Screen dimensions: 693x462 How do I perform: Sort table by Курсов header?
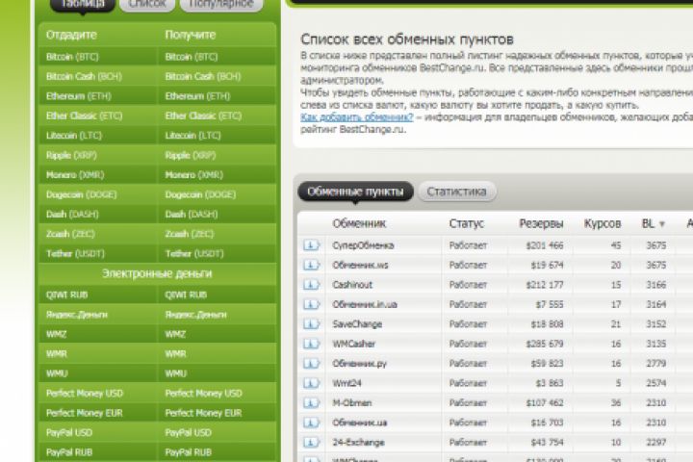tap(603, 223)
